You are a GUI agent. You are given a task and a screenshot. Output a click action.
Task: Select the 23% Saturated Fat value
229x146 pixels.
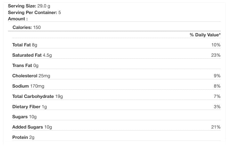point(216,55)
